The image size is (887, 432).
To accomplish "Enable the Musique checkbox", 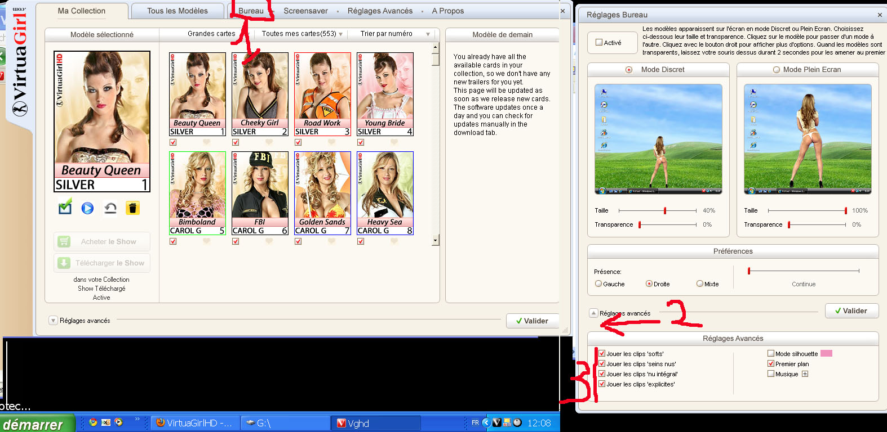I will [771, 374].
